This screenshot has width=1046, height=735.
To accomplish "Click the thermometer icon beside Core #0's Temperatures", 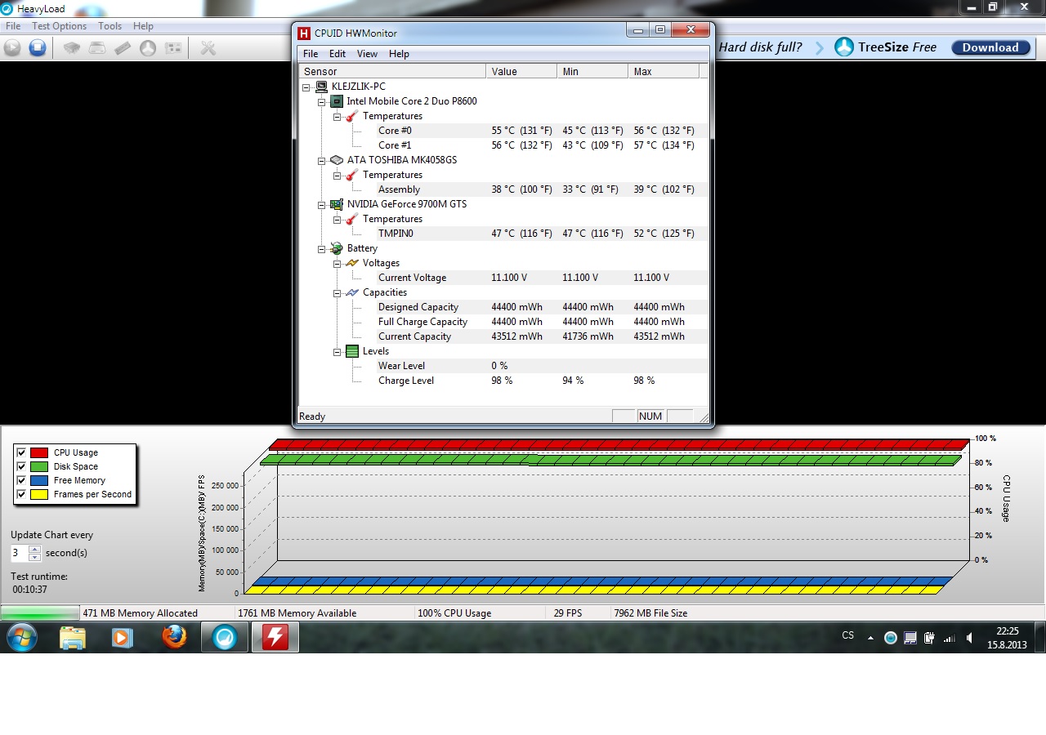I will [x=352, y=116].
